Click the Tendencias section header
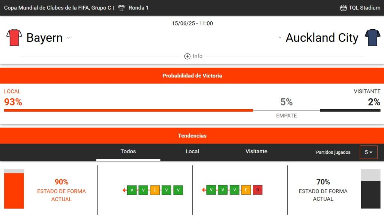This screenshot has width=384, height=218. 192,136
